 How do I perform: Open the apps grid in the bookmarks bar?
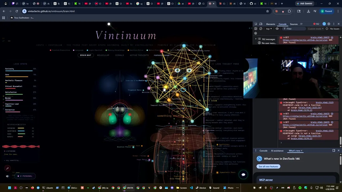[x=3, y=18]
